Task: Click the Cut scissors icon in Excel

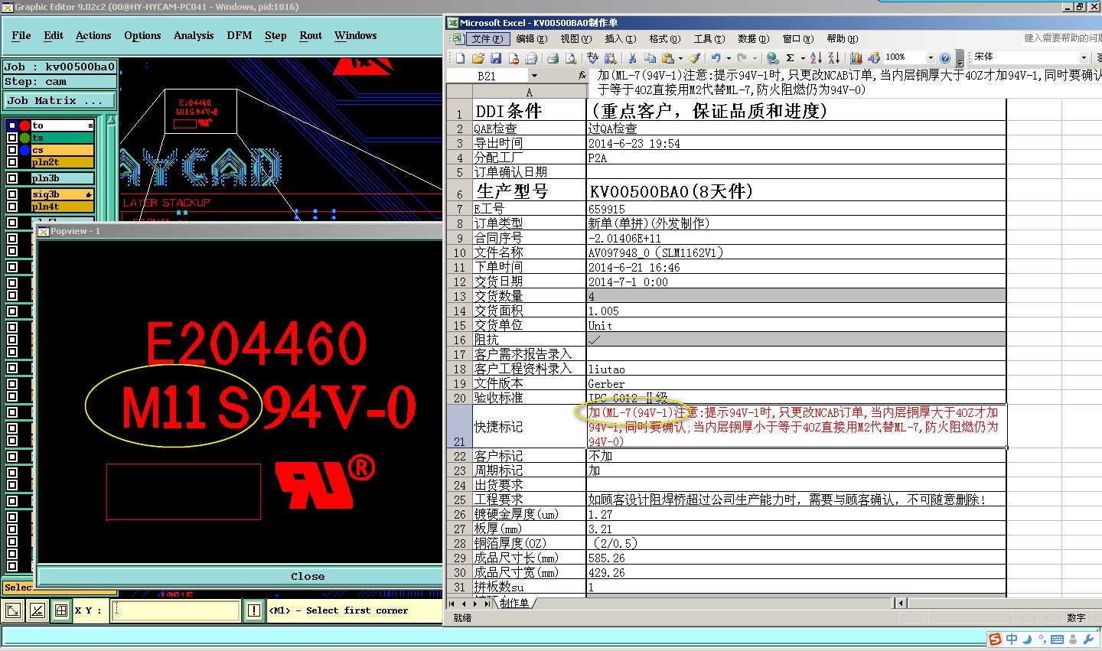Action: tap(632, 58)
